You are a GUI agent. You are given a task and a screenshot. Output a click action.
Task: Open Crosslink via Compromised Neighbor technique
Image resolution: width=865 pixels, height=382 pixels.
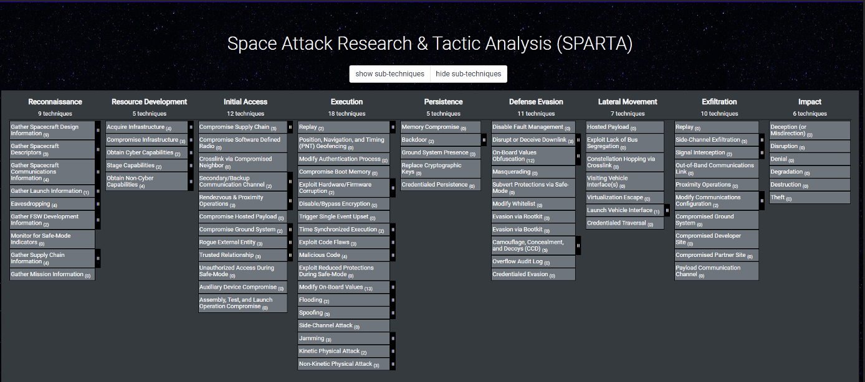coord(243,162)
